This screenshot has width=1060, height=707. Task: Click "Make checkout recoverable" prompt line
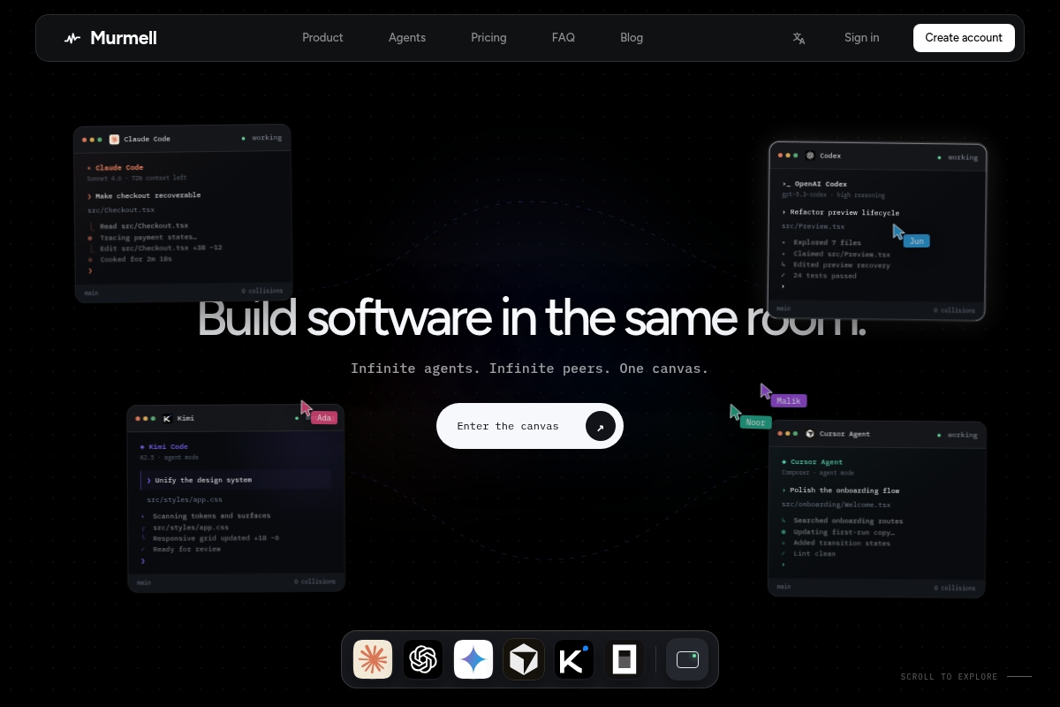click(144, 195)
